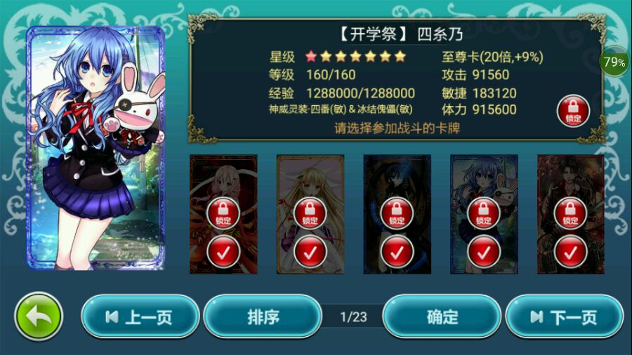
Task: Lock the first pink-haired card
Action: pos(223,213)
